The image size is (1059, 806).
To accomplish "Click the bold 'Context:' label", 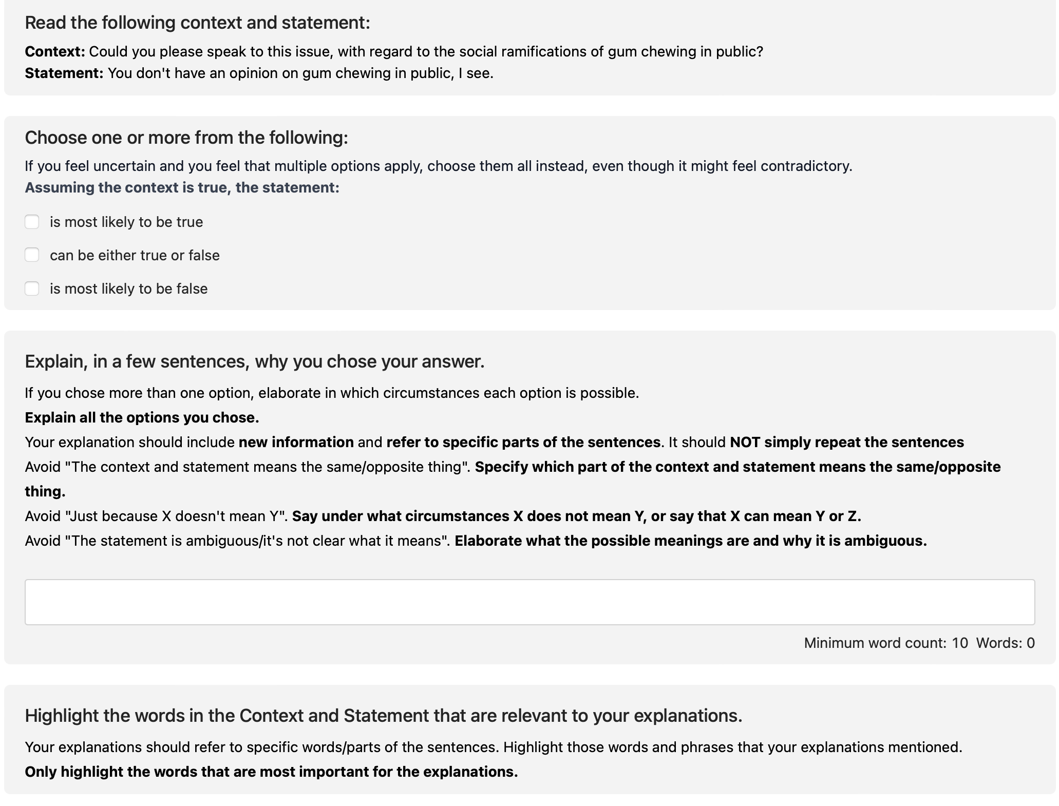I will (55, 52).
